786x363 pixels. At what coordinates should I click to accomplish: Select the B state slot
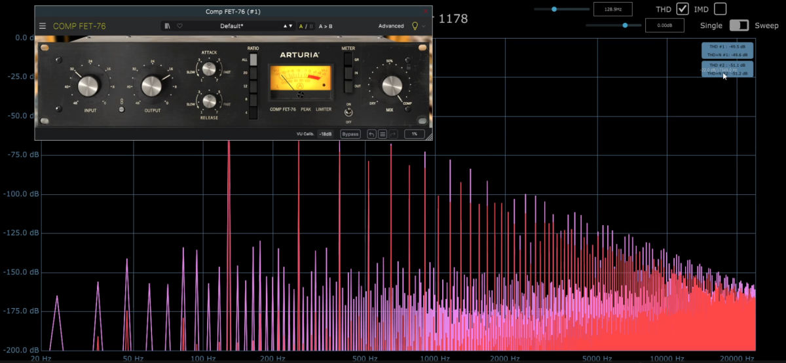click(x=310, y=26)
